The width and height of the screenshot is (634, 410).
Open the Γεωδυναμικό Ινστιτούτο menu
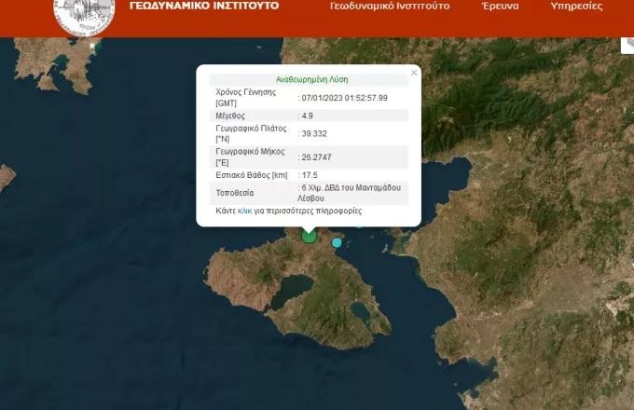click(390, 7)
